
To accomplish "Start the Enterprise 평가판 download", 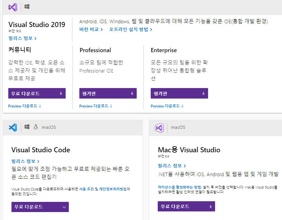I will 179,93.
